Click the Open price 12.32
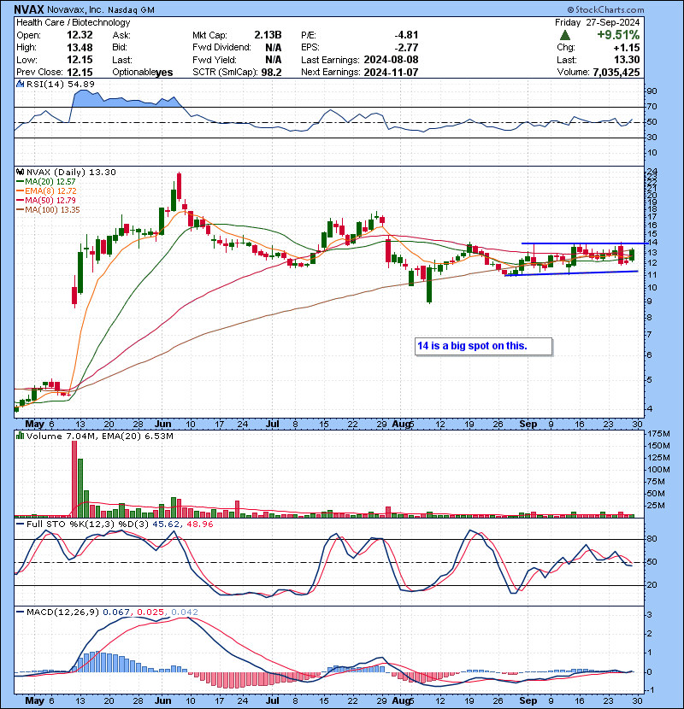This screenshot has width=684, height=709. (80, 35)
